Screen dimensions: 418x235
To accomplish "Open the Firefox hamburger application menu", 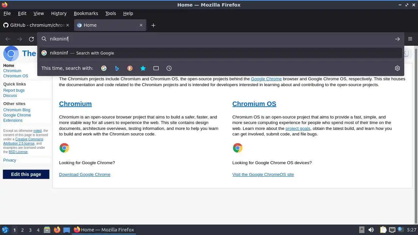I will click(410, 39).
